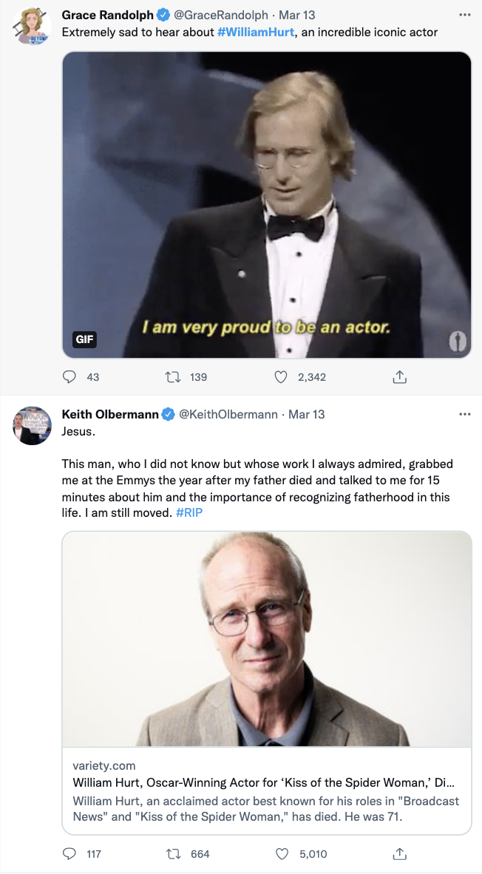Click the Keith Olbermann display name

point(110,414)
